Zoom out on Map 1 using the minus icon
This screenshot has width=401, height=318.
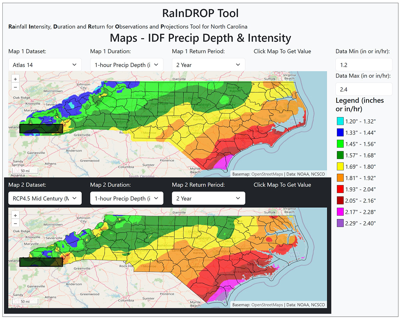15,87
